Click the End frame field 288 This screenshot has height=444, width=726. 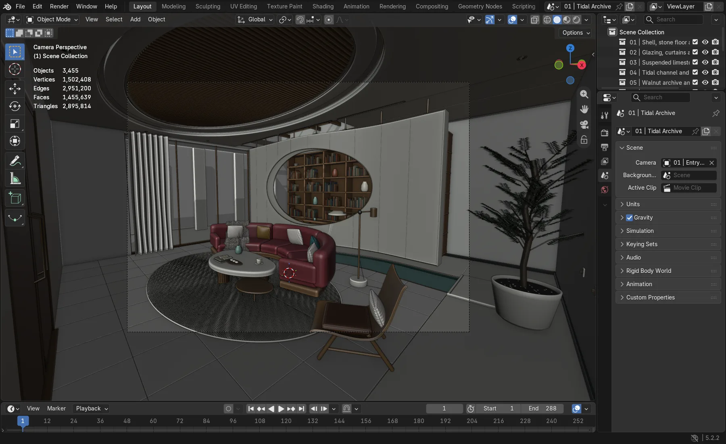coord(542,408)
